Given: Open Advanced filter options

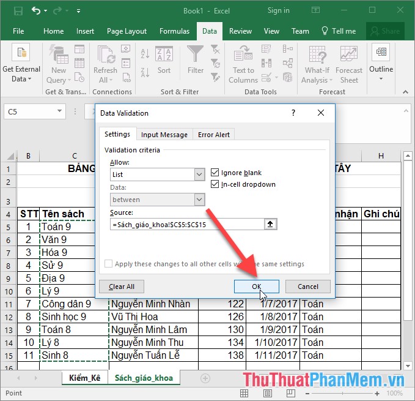Looking at the screenshot, I should (215, 77).
